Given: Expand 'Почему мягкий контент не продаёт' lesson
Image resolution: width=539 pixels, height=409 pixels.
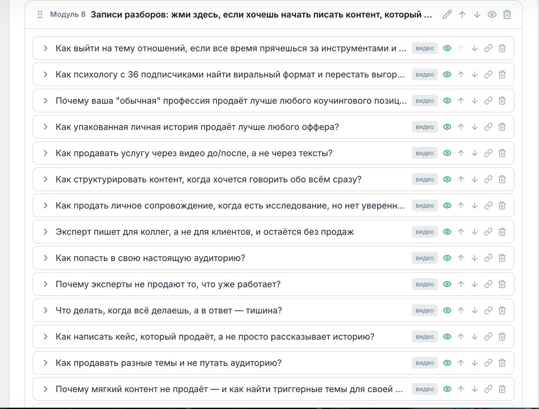Looking at the screenshot, I should coord(45,389).
